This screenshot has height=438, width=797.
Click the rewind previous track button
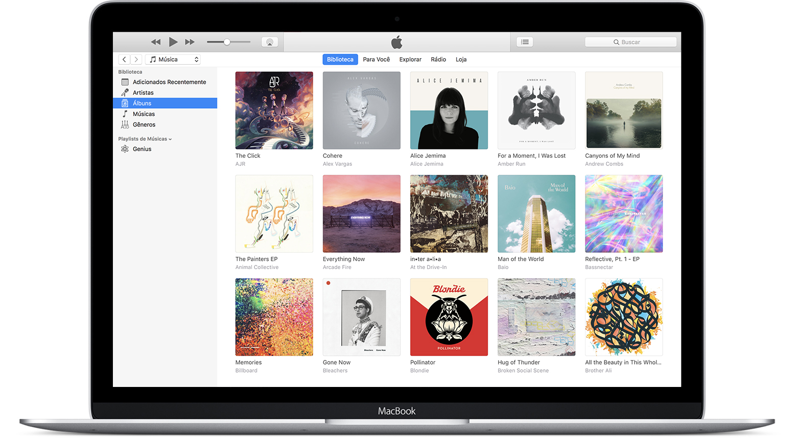(156, 42)
